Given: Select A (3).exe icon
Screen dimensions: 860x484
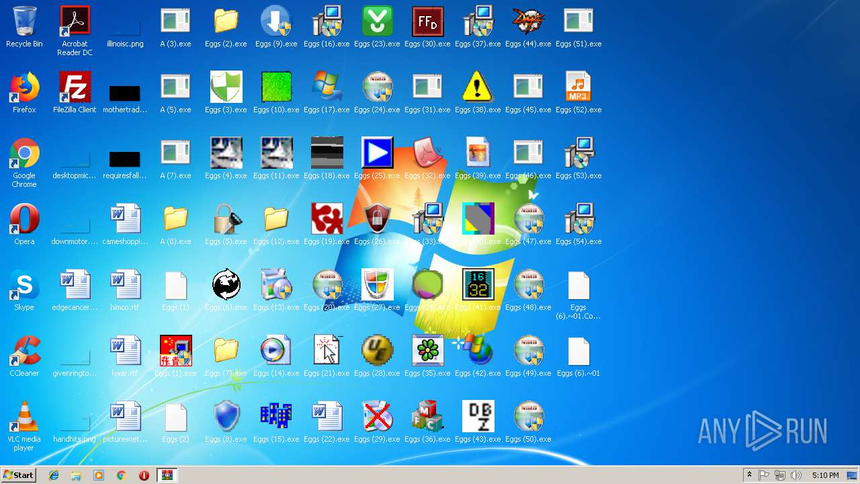Looking at the screenshot, I should (175, 27).
